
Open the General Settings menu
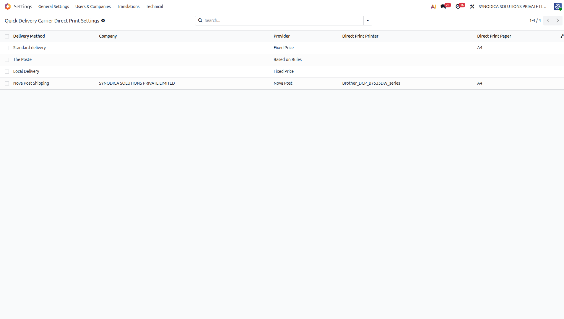[x=53, y=7]
